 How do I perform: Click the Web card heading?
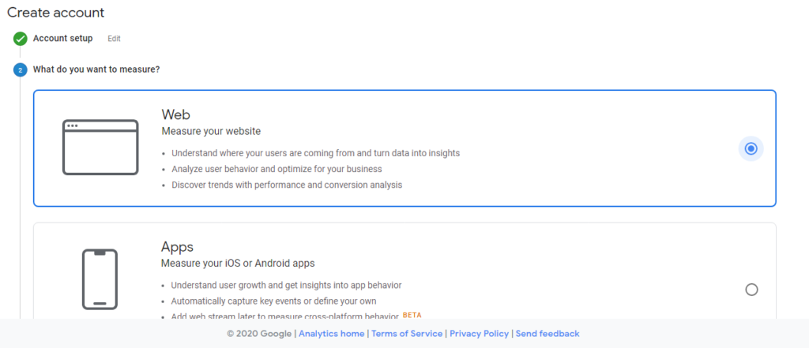coord(176,114)
